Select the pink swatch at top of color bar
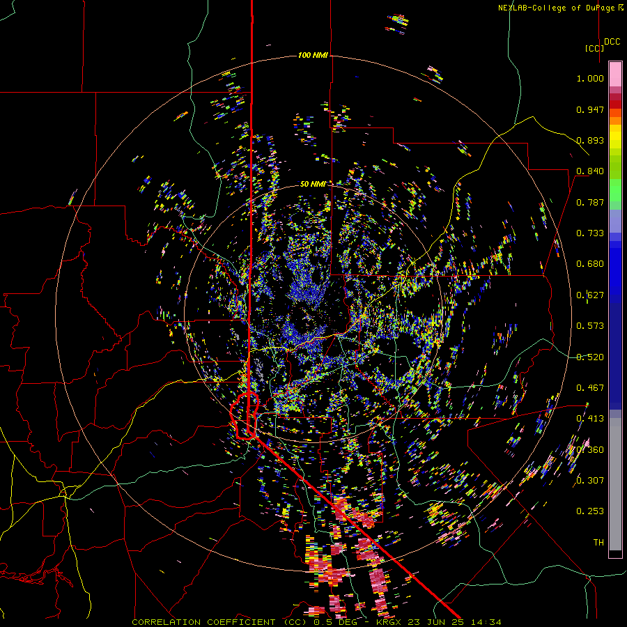 615,75
